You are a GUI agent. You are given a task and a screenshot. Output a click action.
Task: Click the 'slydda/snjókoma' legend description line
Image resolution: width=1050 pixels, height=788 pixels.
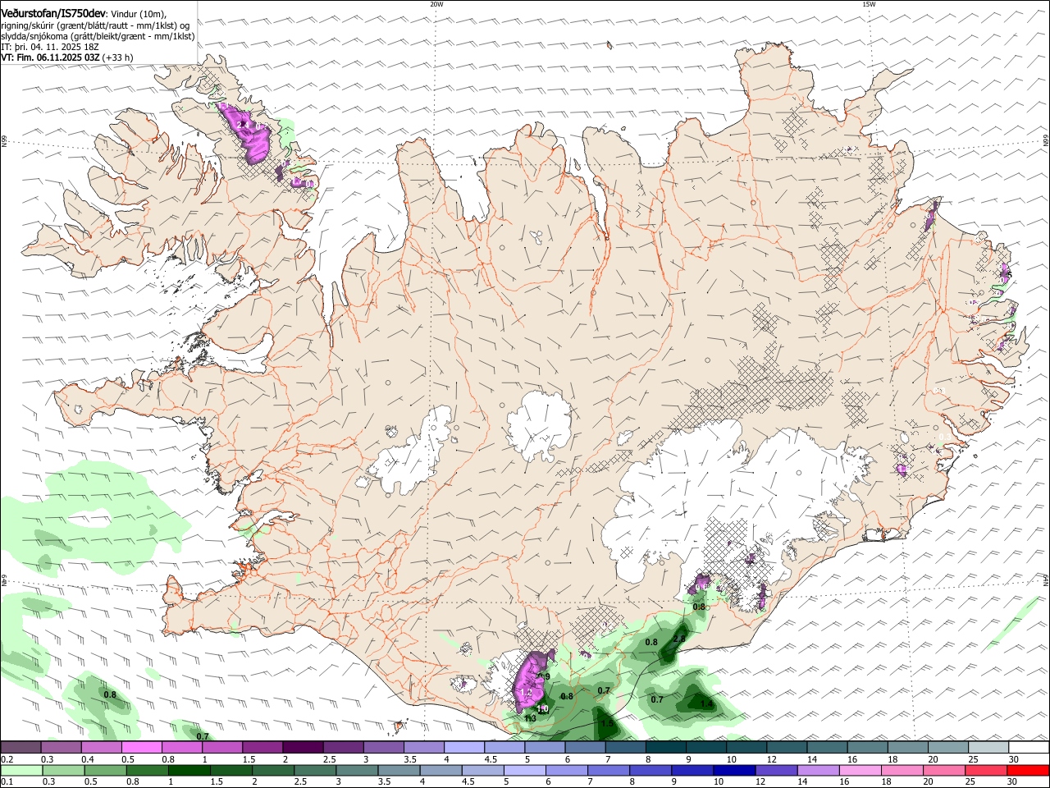coord(98,36)
